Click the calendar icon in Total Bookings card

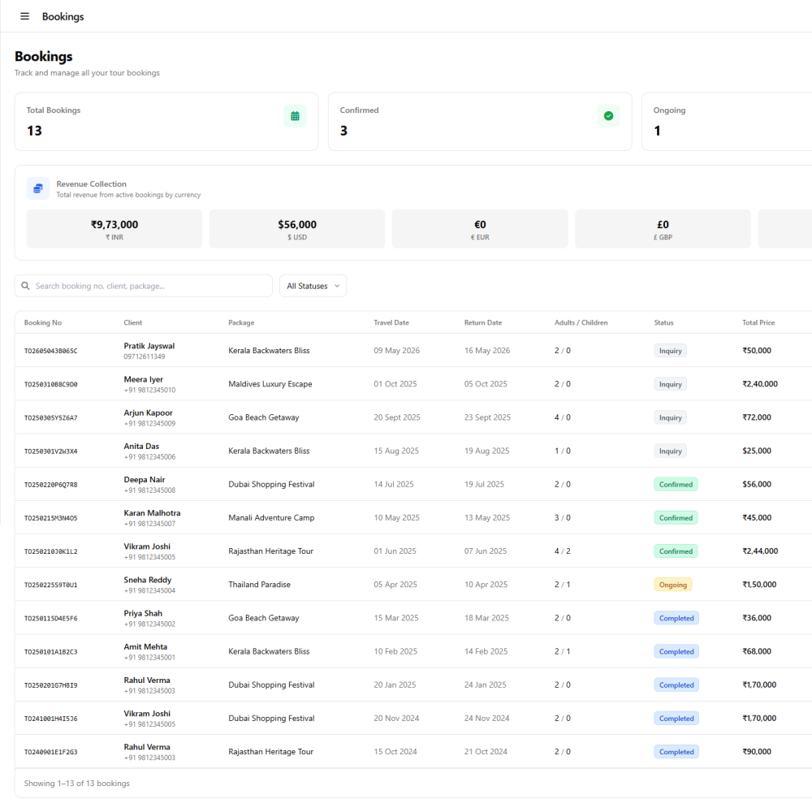pyautogui.click(x=296, y=116)
